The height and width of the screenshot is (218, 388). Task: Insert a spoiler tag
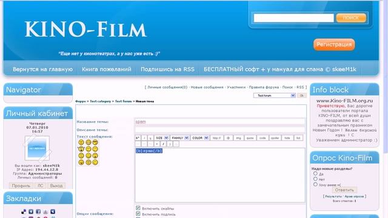[275, 138]
